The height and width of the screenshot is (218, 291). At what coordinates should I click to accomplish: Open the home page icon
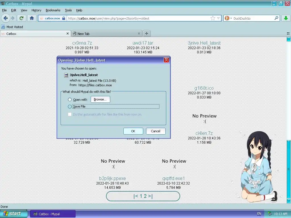(x=32, y=18)
